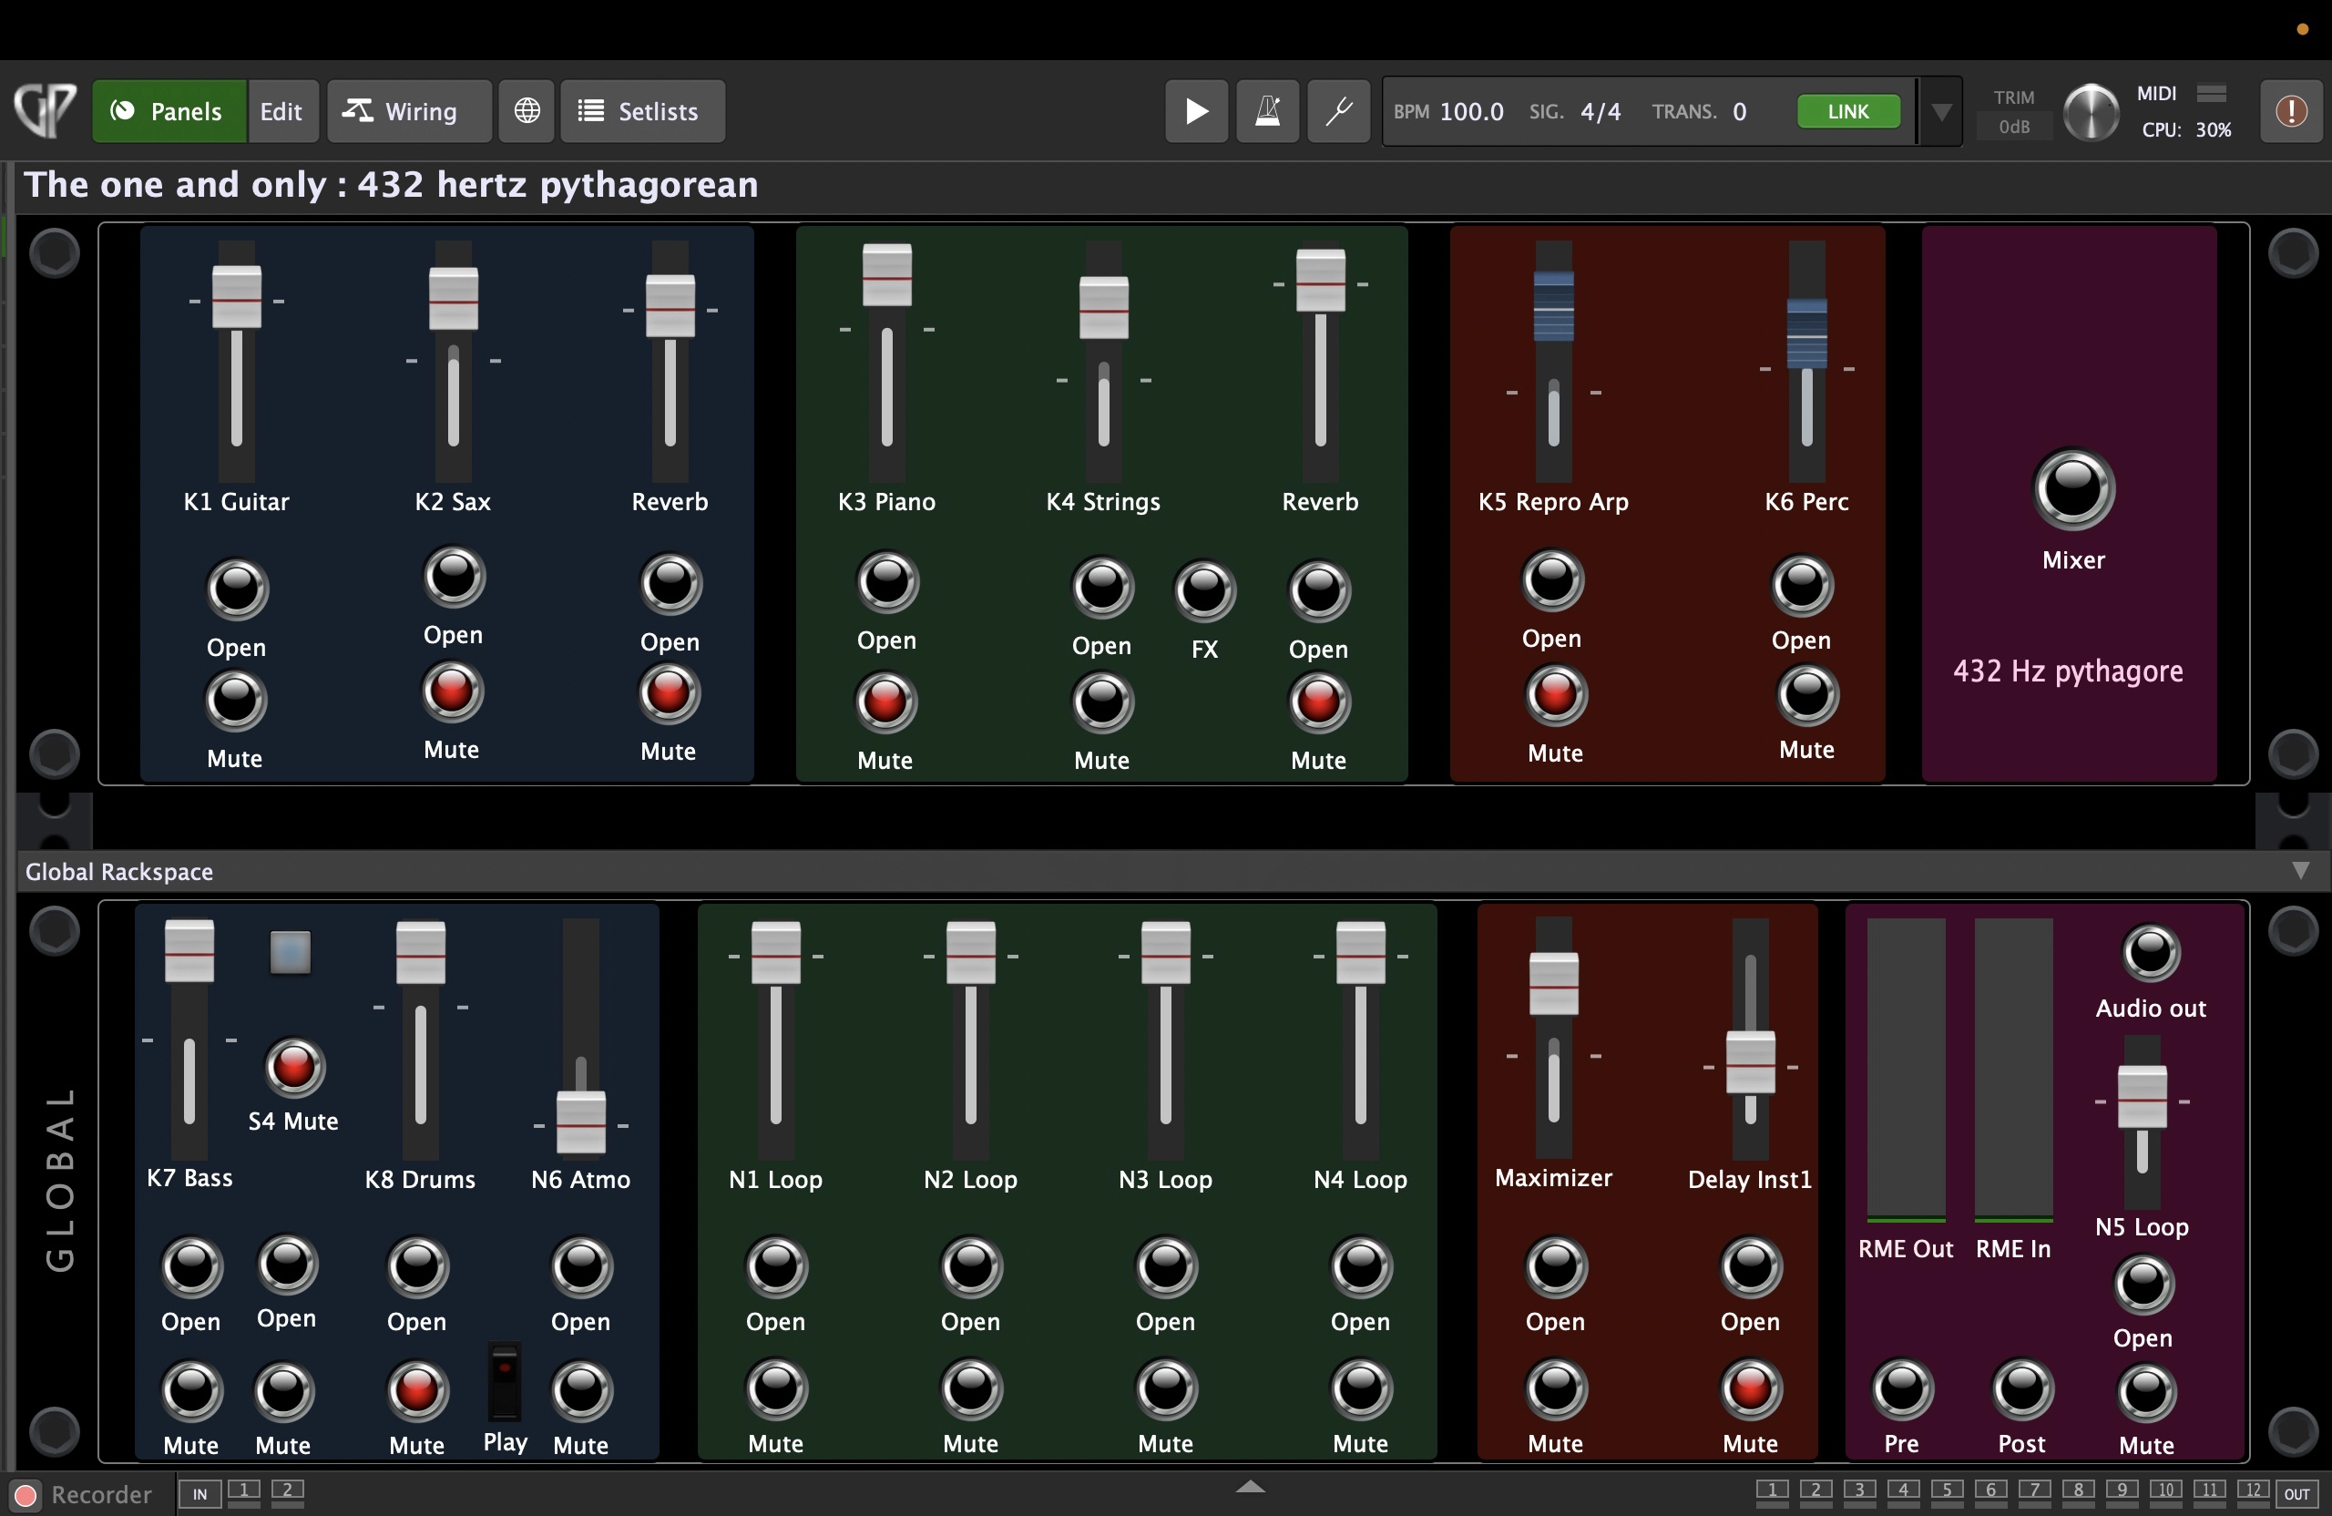This screenshot has width=2332, height=1516.
Task: Click the Delay Inst1 fader handle
Action: pos(1750,1063)
